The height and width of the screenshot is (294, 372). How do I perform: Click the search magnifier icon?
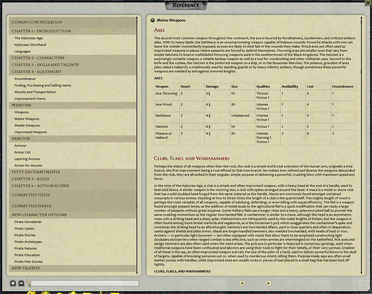[x=28, y=283]
